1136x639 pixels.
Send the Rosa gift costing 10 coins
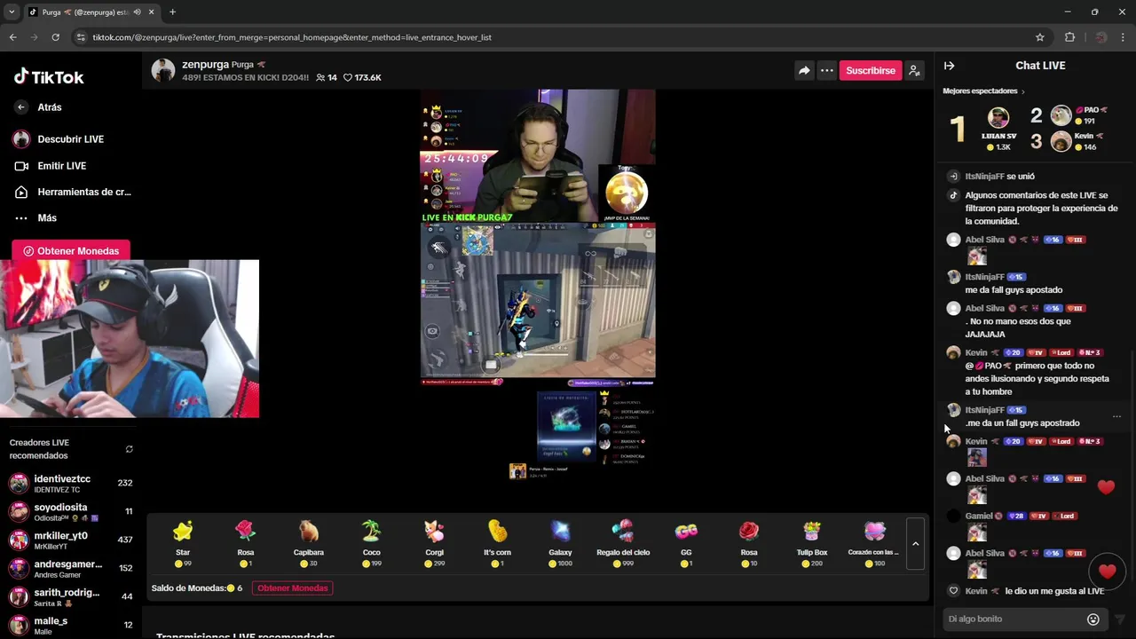coord(749,542)
